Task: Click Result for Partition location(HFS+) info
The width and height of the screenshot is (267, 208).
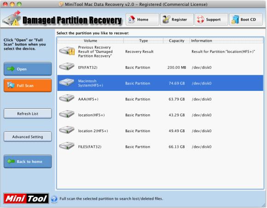Action: [x=223, y=51]
